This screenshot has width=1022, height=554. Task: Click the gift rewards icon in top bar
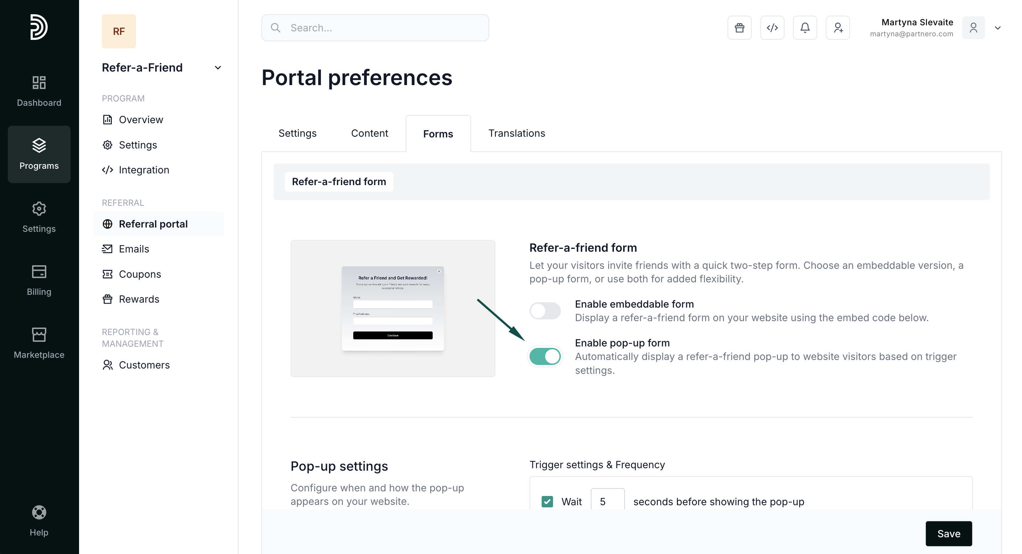click(x=739, y=28)
